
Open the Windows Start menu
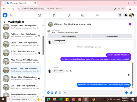(x=3, y=100)
